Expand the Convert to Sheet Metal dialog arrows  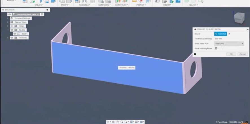point(248,29)
